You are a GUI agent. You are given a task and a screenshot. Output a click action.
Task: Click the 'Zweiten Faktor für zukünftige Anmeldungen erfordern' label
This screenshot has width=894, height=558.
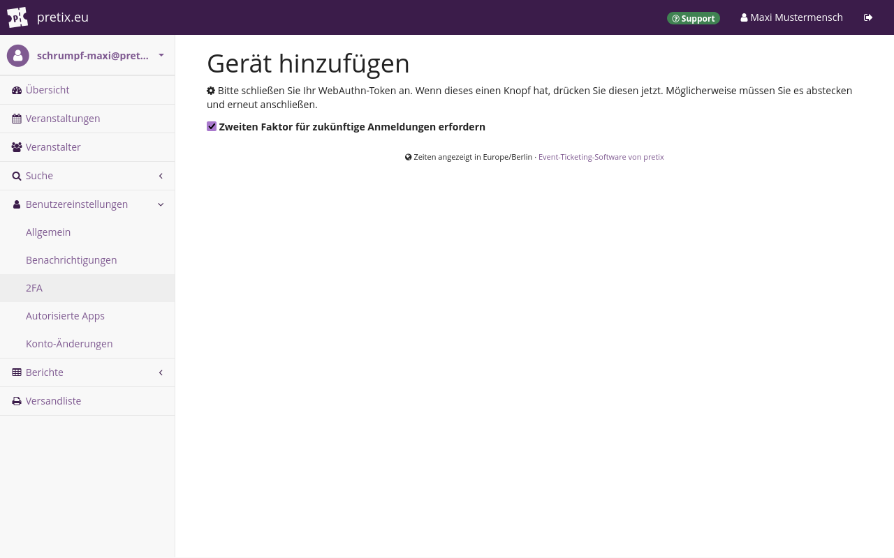click(x=352, y=127)
